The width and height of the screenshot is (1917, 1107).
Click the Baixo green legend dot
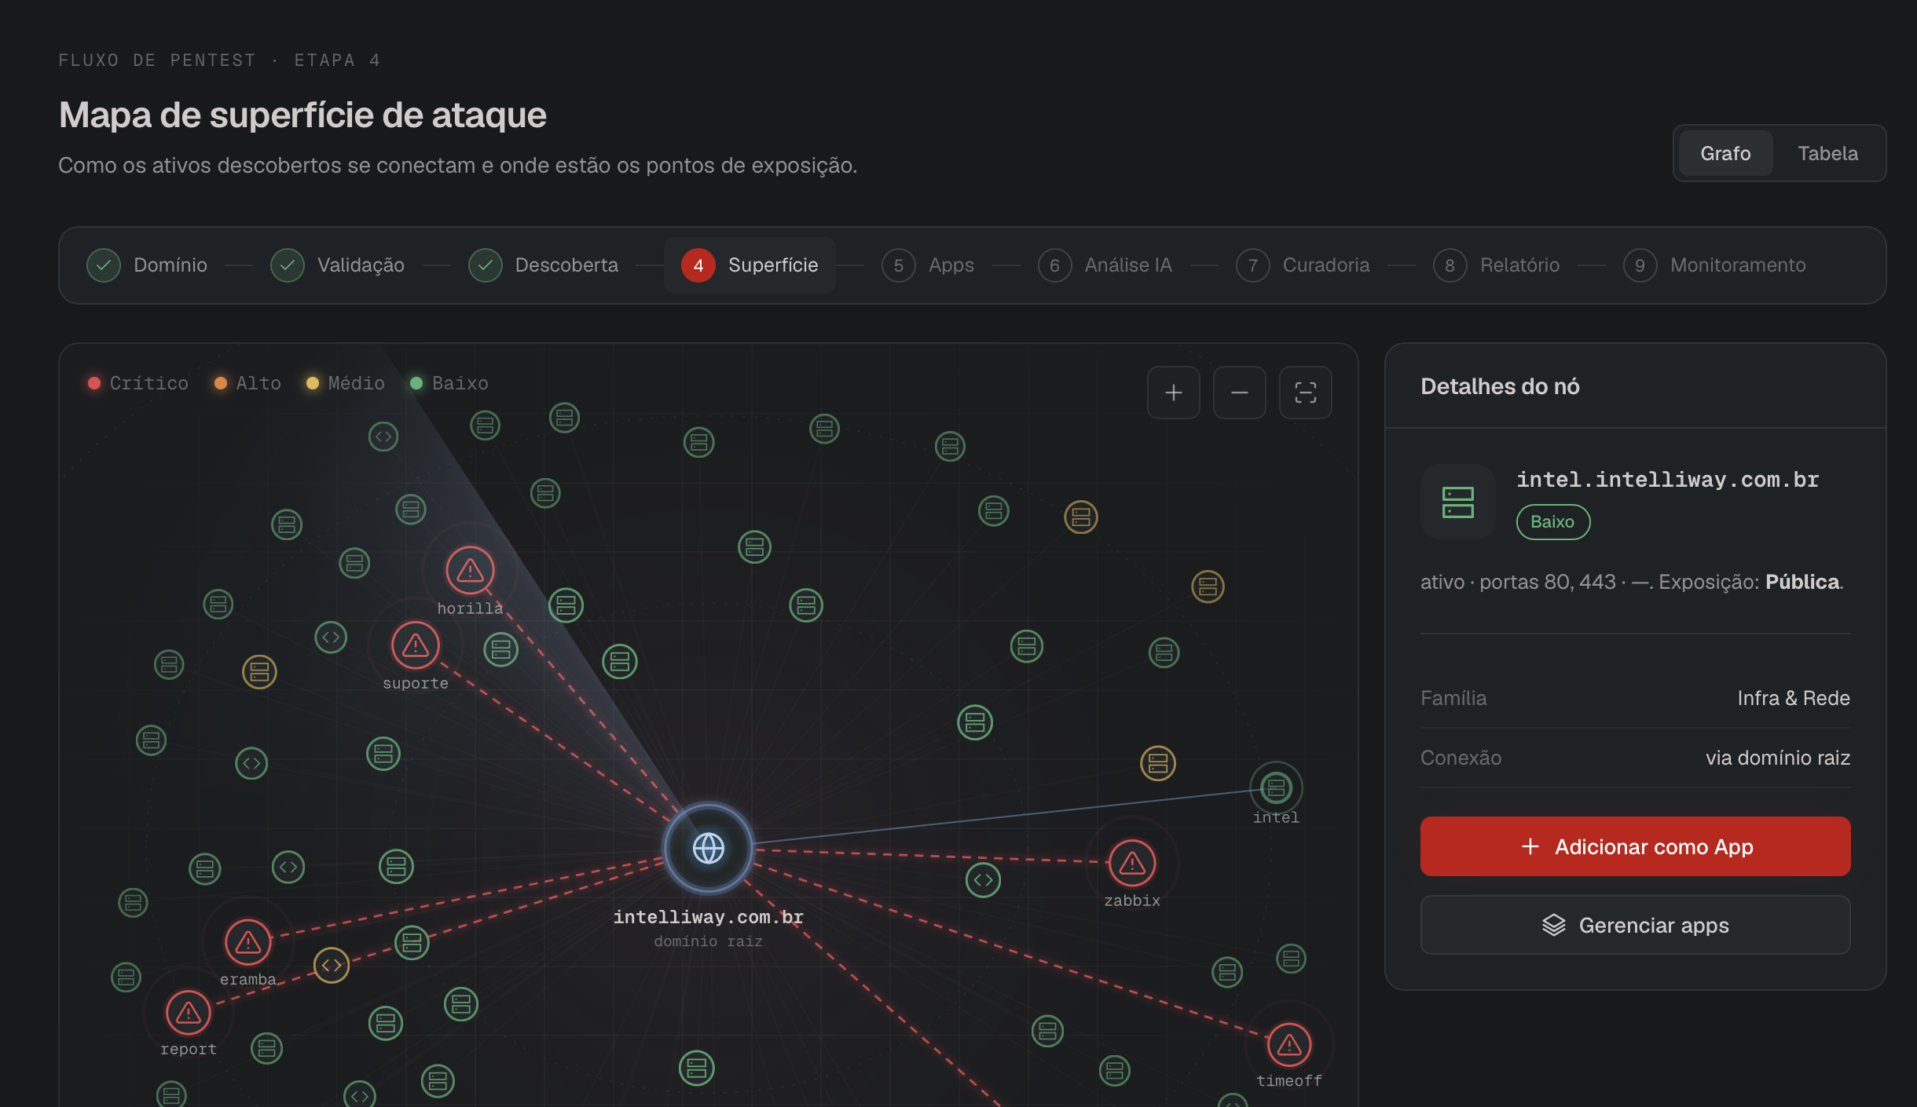416,383
